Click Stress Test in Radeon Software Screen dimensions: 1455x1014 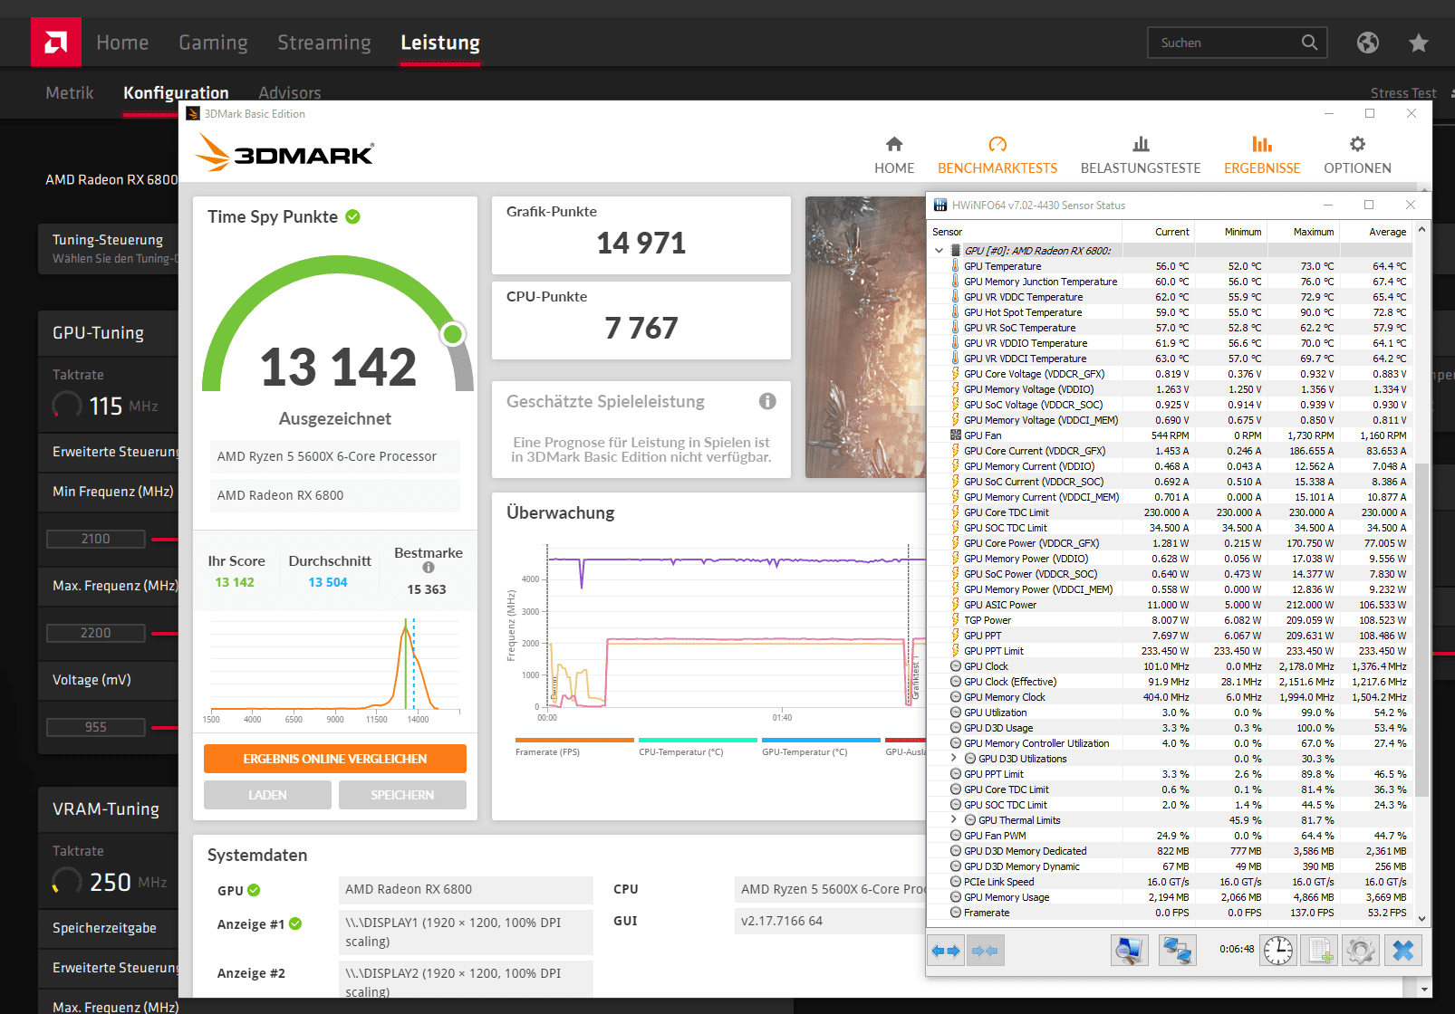(1403, 93)
